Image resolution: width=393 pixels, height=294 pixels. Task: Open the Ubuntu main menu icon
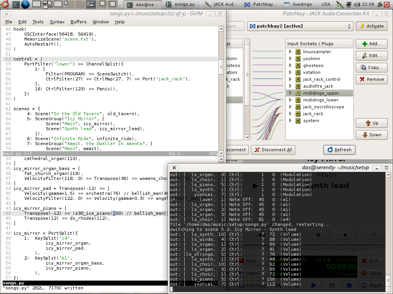pos(5,4)
